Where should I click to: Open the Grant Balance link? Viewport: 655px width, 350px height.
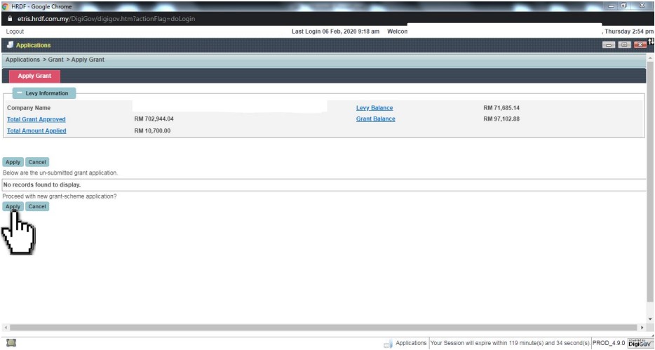click(375, 119)
